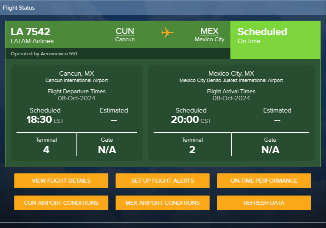Click Mexico City Benito Juarez International Airport text

231,80
